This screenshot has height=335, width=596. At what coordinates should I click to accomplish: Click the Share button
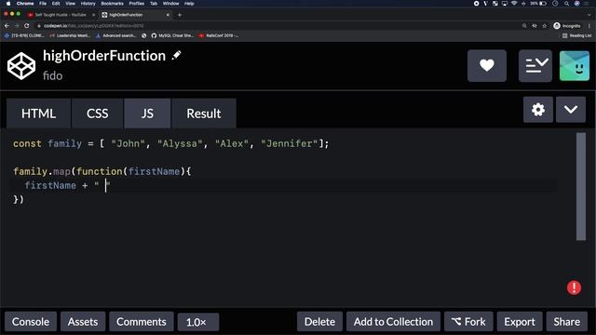pyautogui.click(x=567, y=322)
